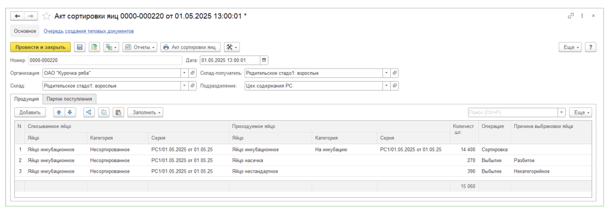This screenshot has height=215, width=610.
Task: Click Провести и закрыть button
Action: [x=41, y=47]
